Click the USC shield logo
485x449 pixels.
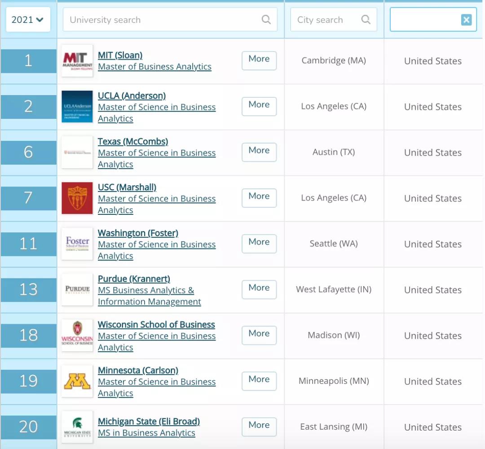(77, 198)
